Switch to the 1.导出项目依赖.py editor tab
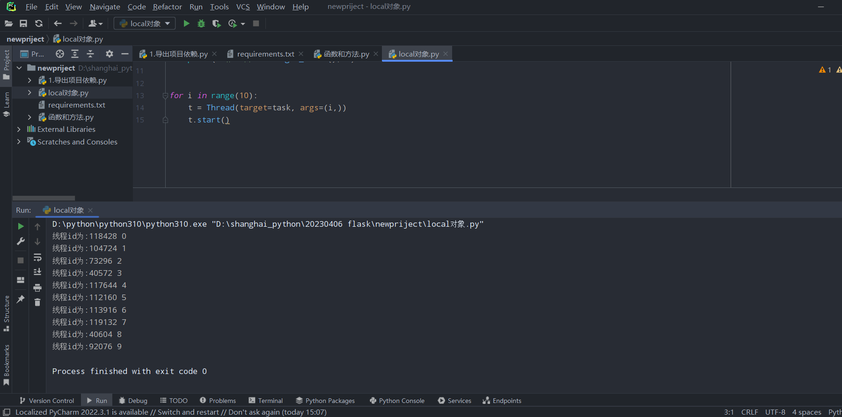The height and width of the screenshot is (417, 842). (x=178, y=54)
